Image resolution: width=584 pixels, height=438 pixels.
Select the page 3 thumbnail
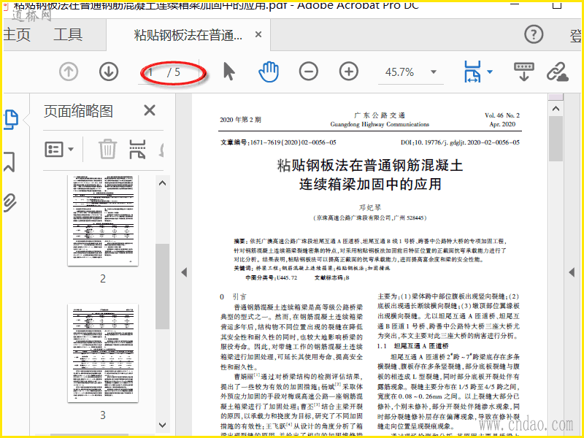pyautogui.click(x=103, y=353)
